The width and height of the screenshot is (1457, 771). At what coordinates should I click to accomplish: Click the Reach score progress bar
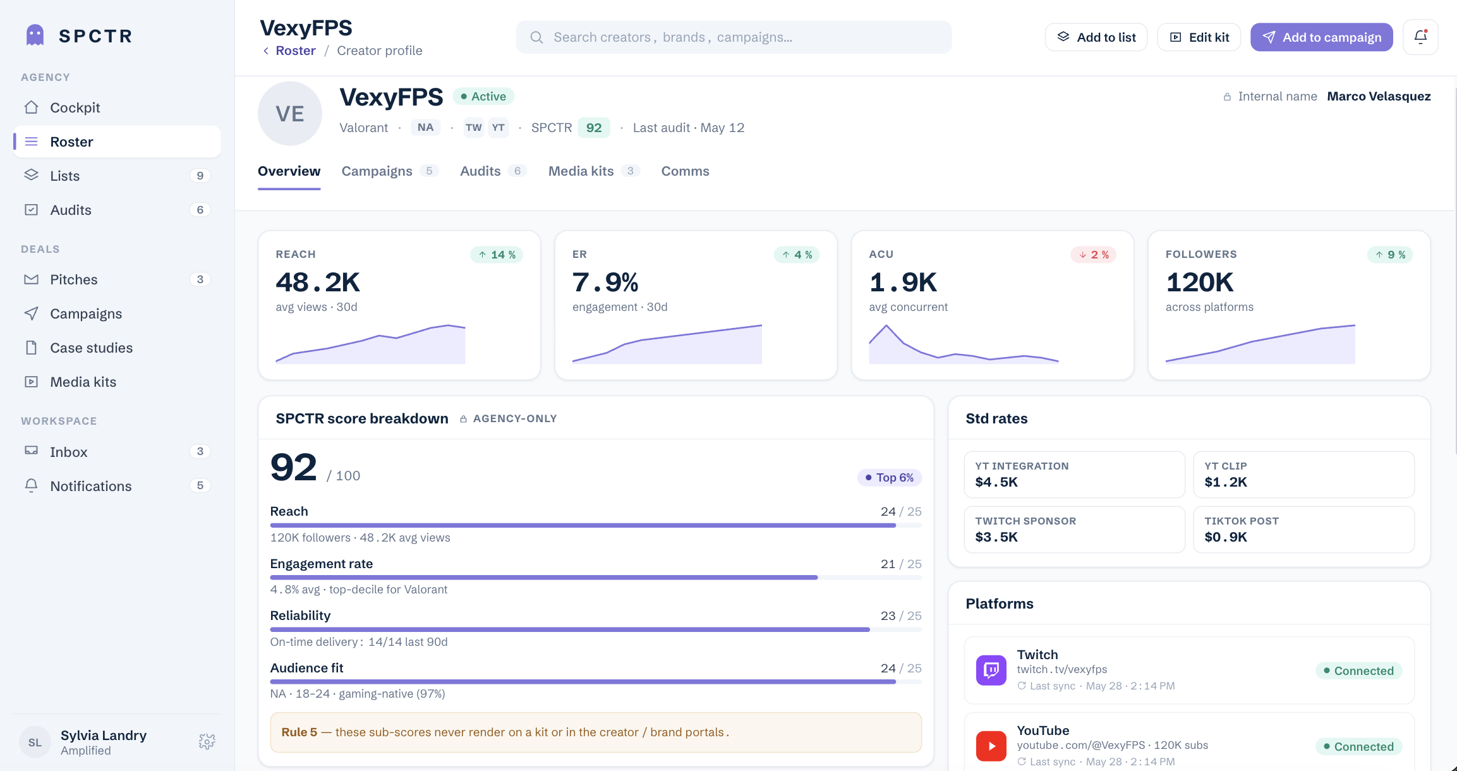click(x=596, y=525)
